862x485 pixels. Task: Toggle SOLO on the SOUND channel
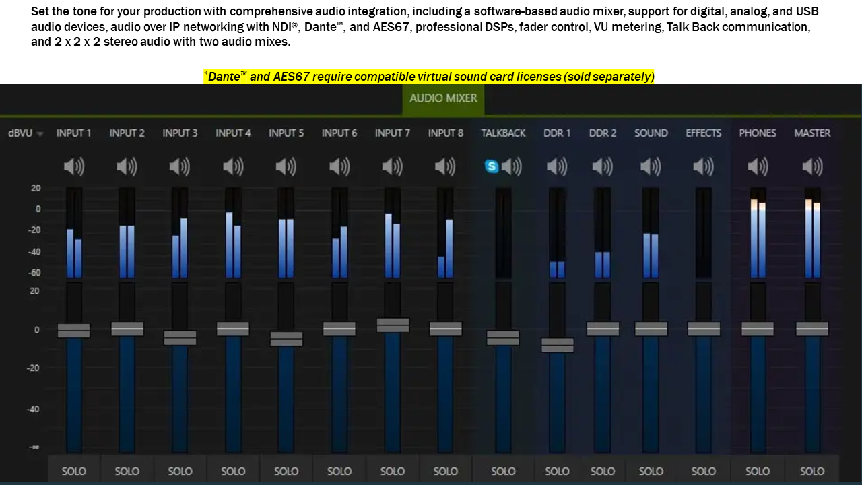651,471
